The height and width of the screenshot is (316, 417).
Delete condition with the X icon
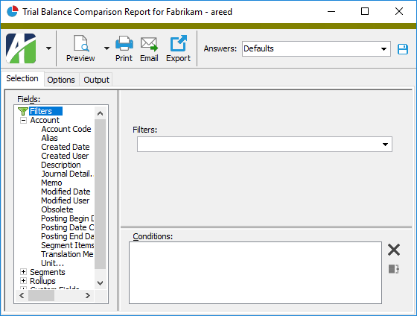pos(394,250)
